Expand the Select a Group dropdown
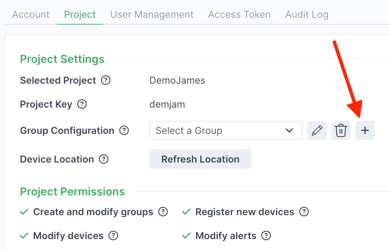Image resolution: width=389 pixels, height=250 pixels. click(x=219, y=130)
